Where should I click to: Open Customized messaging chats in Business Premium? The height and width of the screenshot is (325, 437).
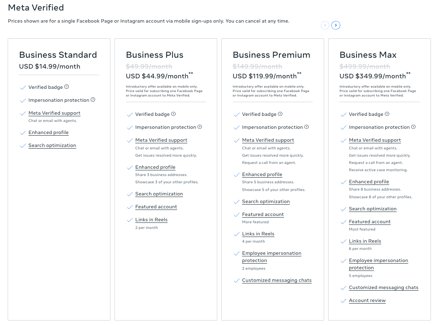tap(277, 280)
